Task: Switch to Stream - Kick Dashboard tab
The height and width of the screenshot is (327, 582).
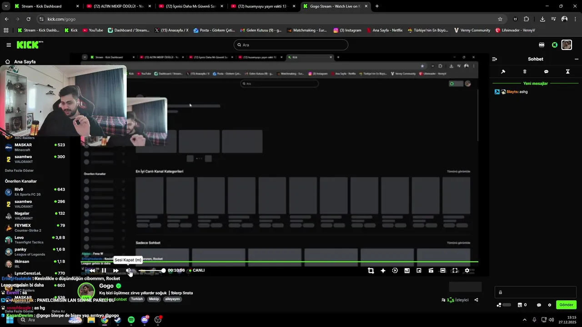Action: (45, 6)
